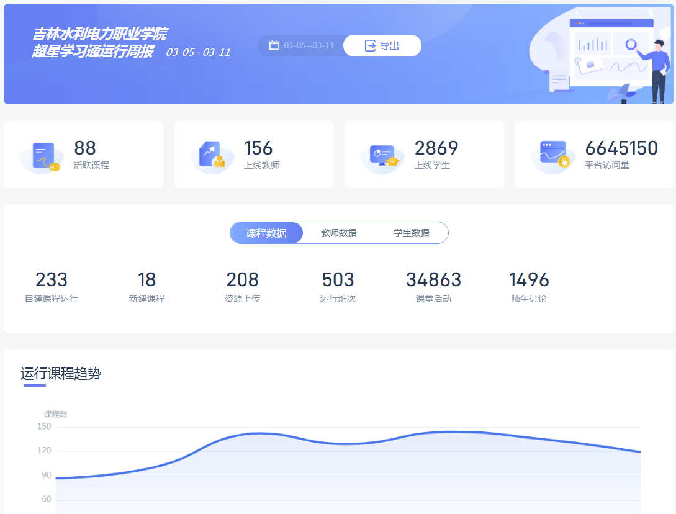Click the 233 自建课程运行 statistic
The width and height of the screenshot is (676, 514).
[52, 287]
